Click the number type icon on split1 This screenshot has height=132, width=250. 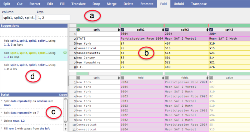point(122,30)
